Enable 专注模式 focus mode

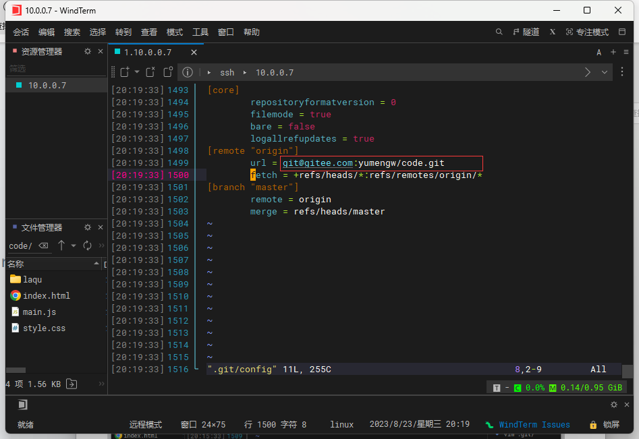[587, 32]
